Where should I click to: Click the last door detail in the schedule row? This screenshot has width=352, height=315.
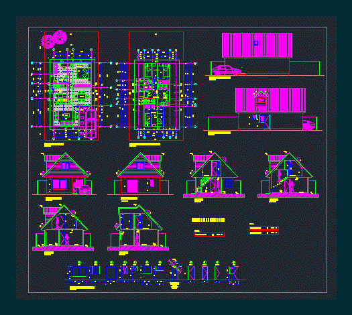click(233, 273)
